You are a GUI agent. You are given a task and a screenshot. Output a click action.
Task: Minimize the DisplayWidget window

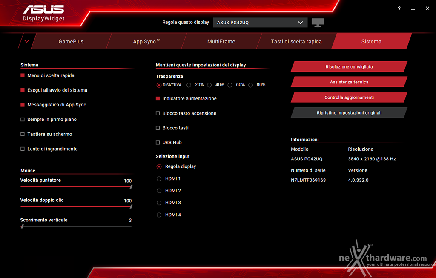click(413, 9)
